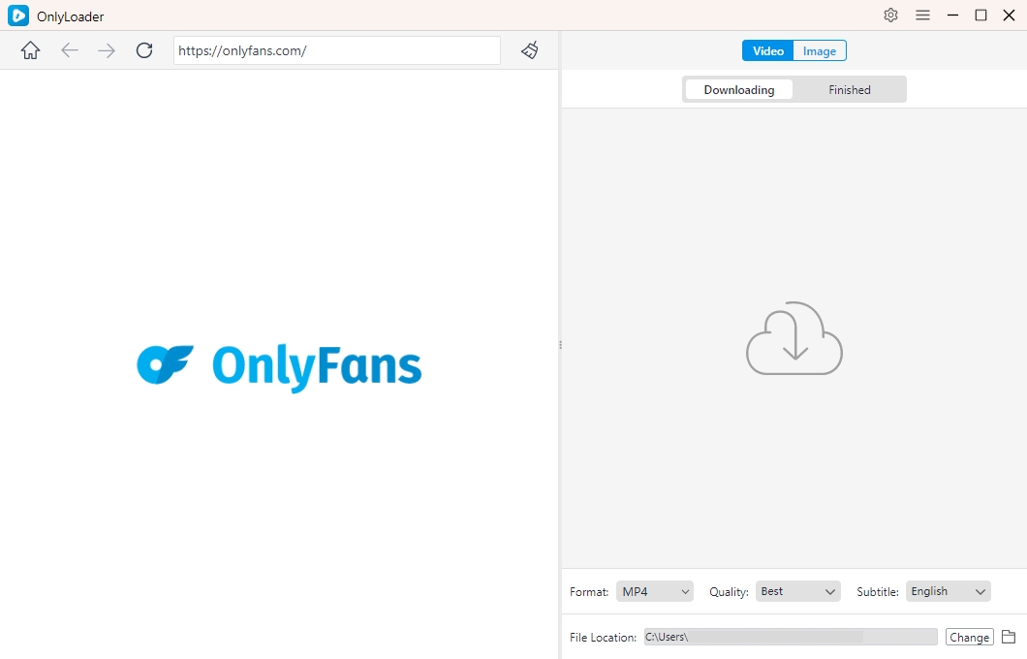Viewport: 1027px width, 659px height.
Task: Expand the Format MP4 dropdown
Action: 656,591
